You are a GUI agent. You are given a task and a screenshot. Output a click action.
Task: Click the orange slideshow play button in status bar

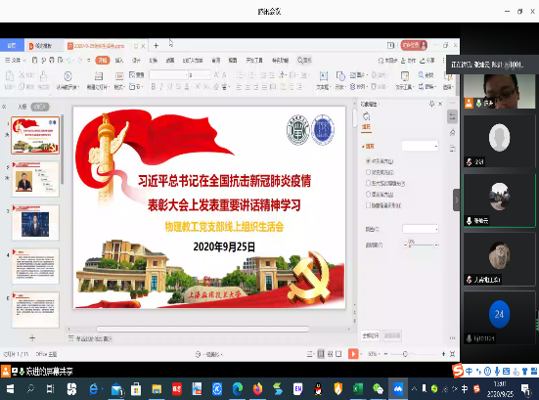(x=353, y=354)
